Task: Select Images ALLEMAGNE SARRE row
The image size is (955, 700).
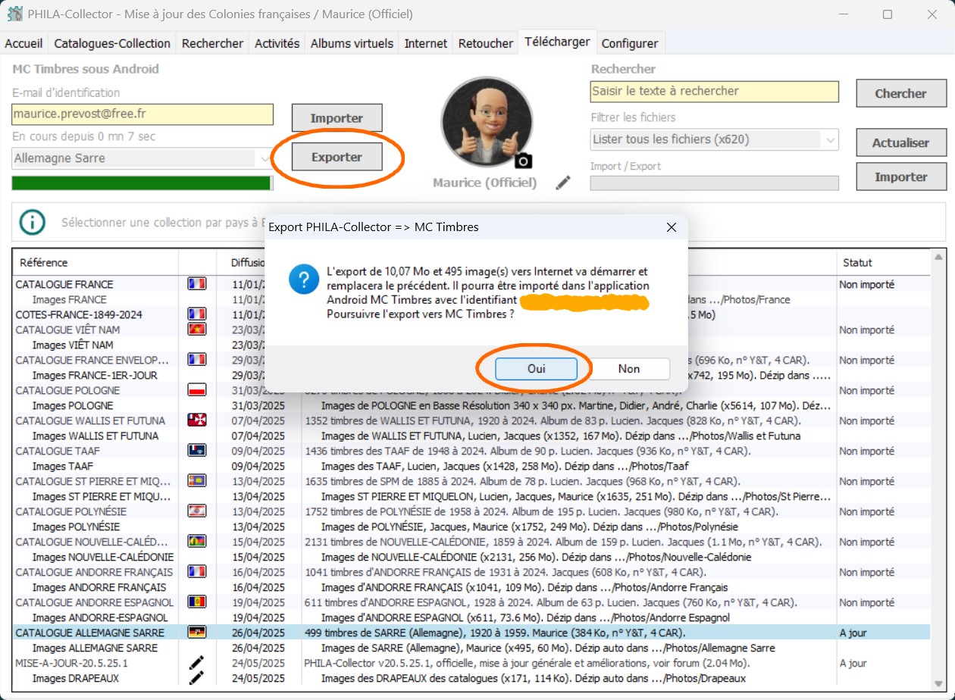Action: pos(472,648)
